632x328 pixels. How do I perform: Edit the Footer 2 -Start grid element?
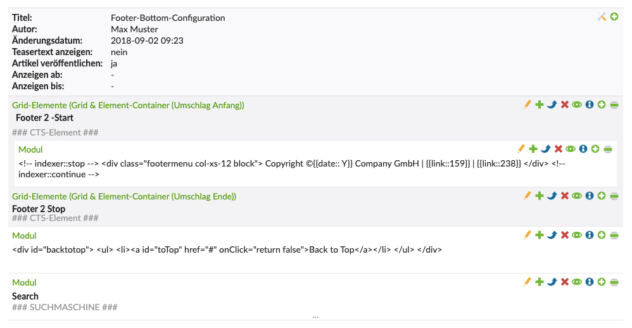[x=527, y=104]
